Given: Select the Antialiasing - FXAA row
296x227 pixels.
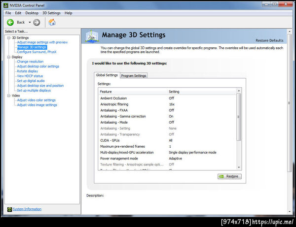Looking at the screenshot, I should coord(167,110).
